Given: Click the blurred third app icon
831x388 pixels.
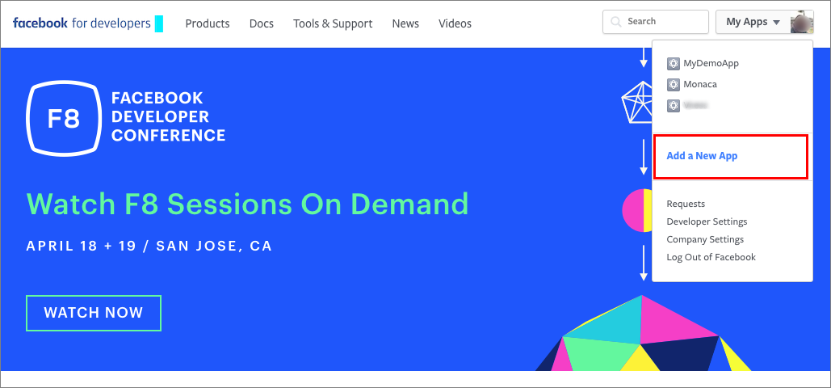Looking at the screenshot, I should [x=674, y=105].
